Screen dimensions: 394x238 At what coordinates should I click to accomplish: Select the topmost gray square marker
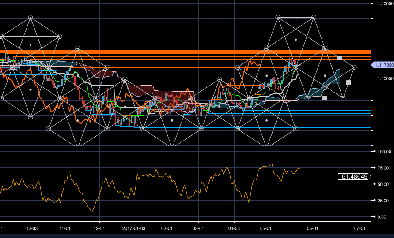pyautogui.click(x=340, y=58)
